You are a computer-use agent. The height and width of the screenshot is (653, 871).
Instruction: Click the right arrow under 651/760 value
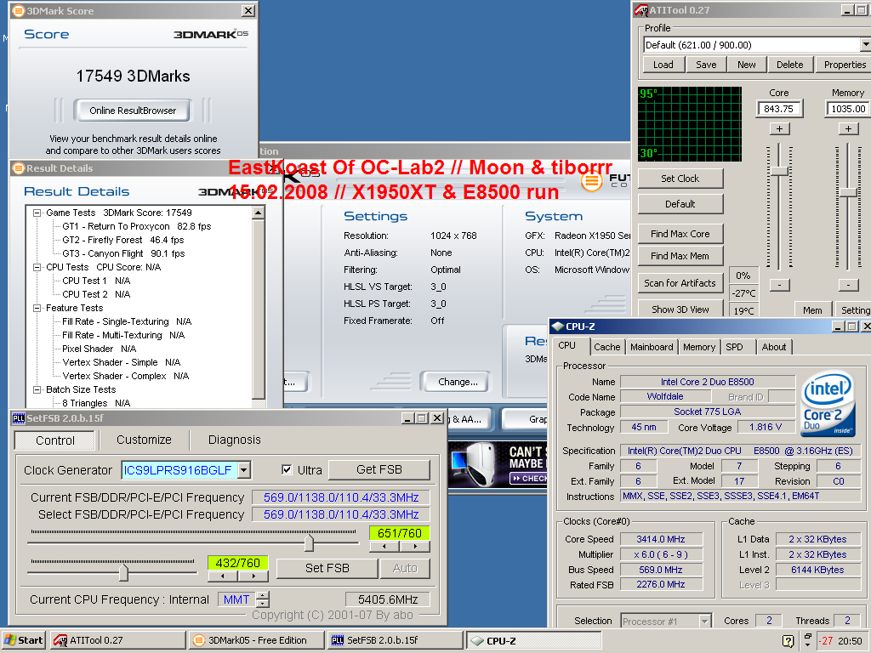click(x=415, y=547)
